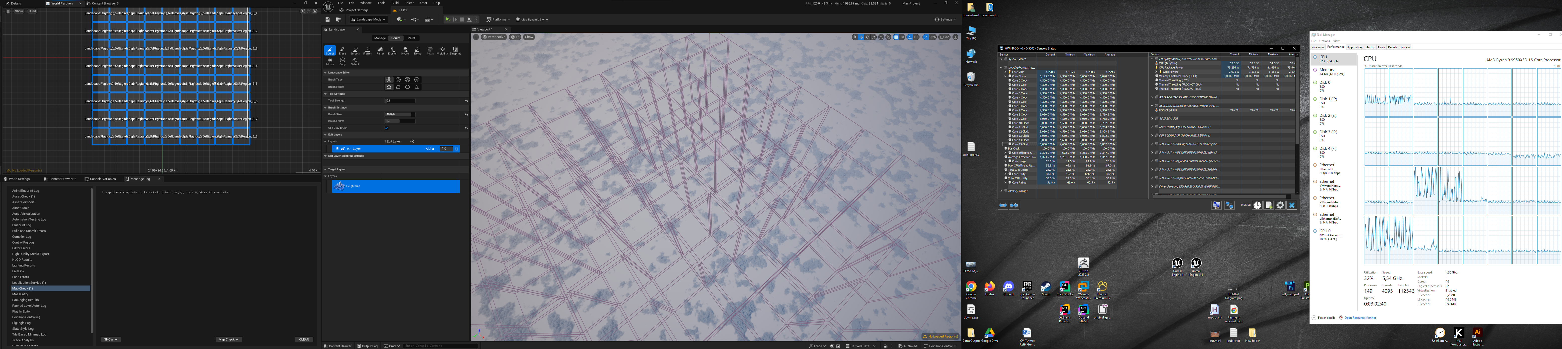Open the Output Log
Viewport: 1562px width, 349px height.
[368, 346]
